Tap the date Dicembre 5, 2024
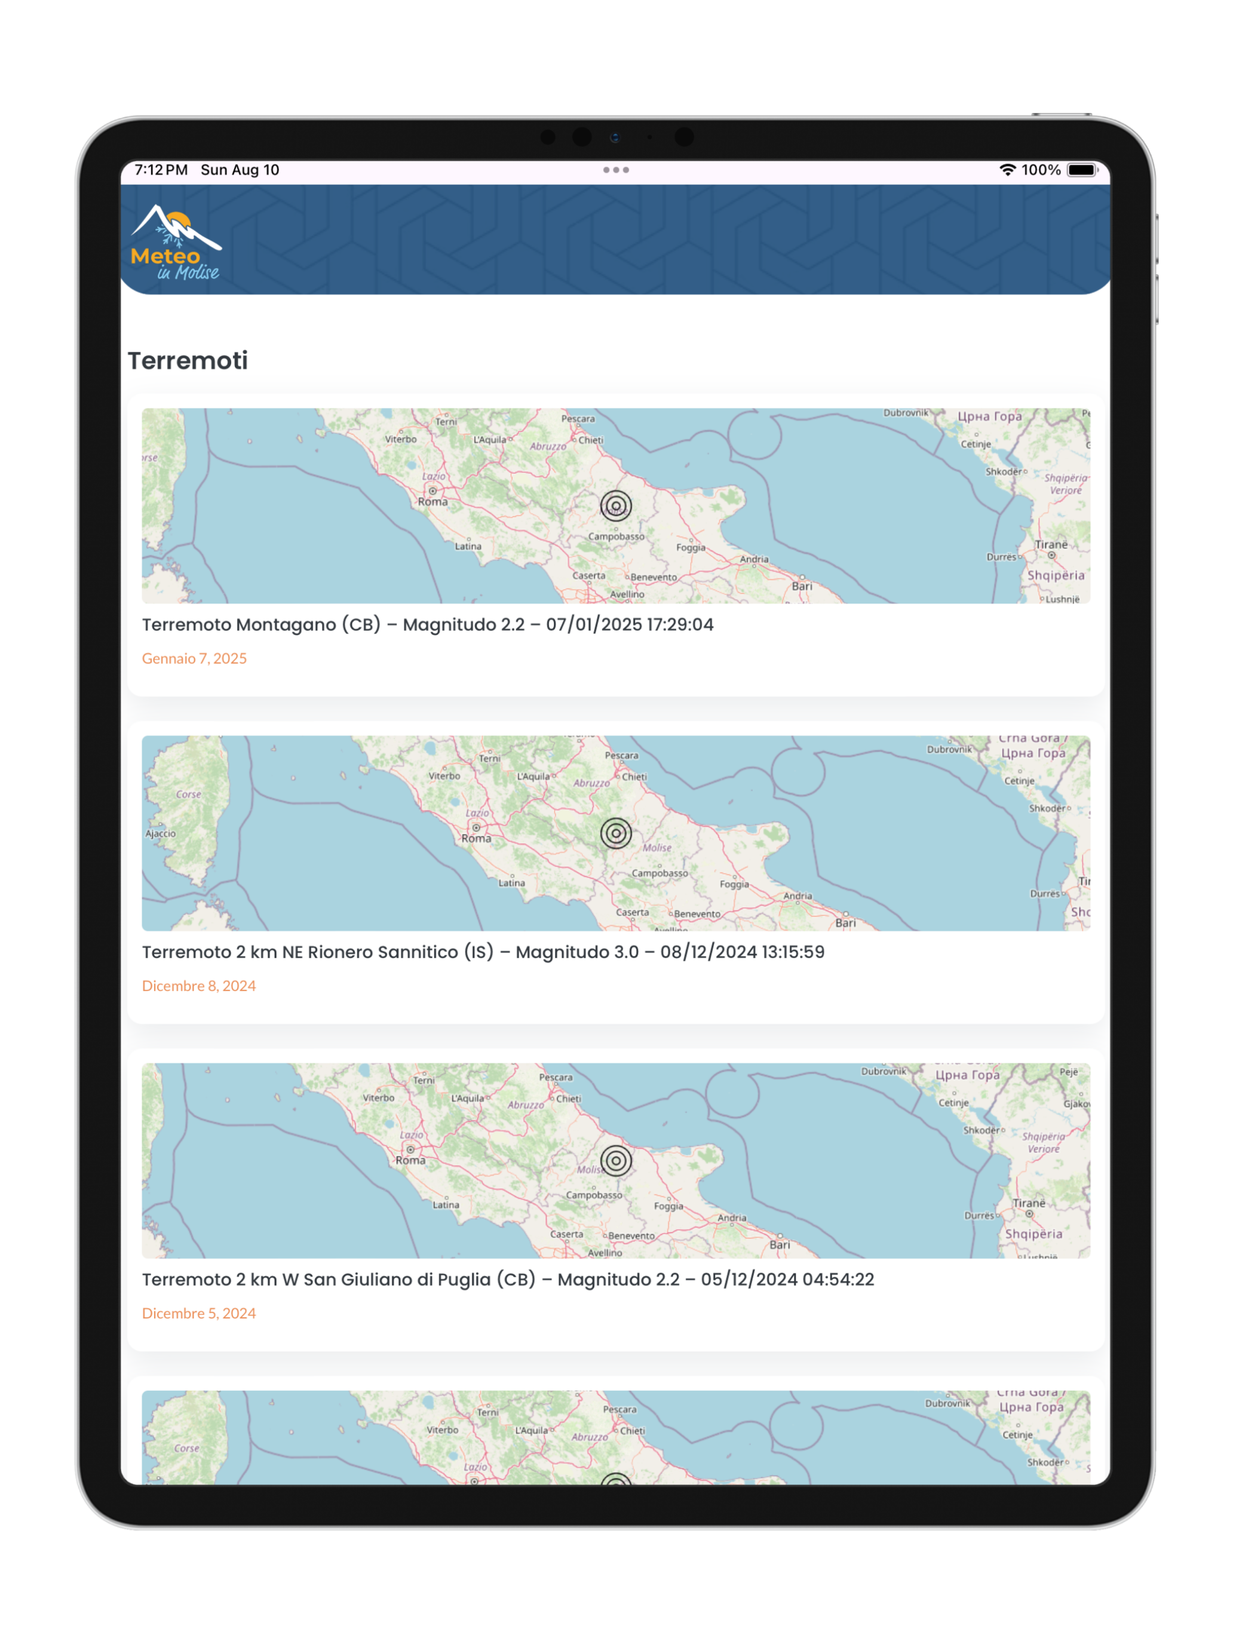The width and height of the screenshot is (1233, 1644). pyautogui.click(x=198, y=1313)
